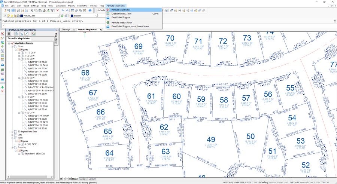This screenshot has width=337, height=184.
Task: Open the File menu
Action: (x=7, y=6)
